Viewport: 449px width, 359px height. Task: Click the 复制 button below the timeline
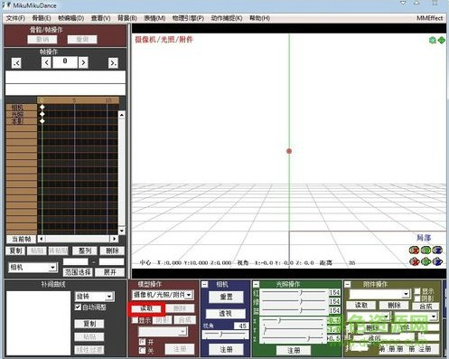(x=15, y=250)
